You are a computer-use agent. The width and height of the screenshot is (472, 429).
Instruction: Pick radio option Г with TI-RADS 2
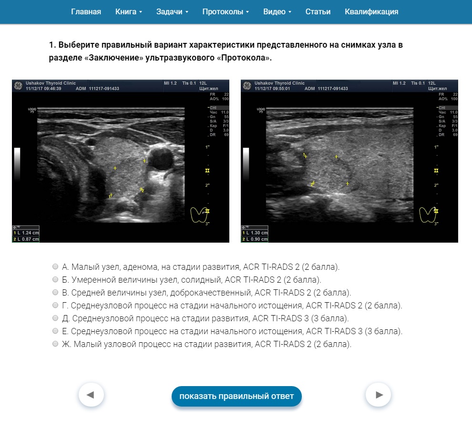(x=55, y=305)
